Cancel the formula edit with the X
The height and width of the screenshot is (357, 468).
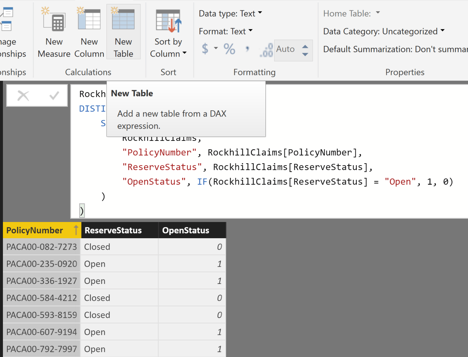pyautogui.click(x=23, y=95)
